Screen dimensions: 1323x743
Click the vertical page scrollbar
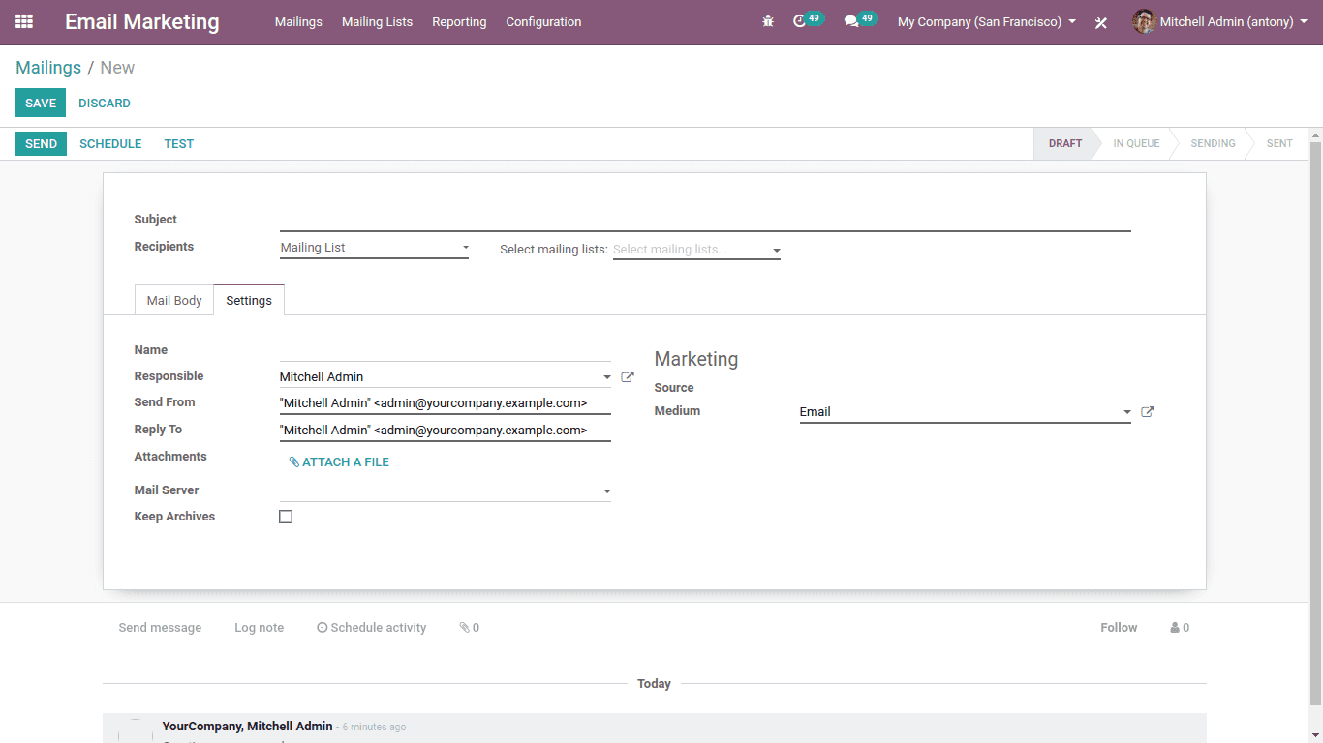point(1316,426)
